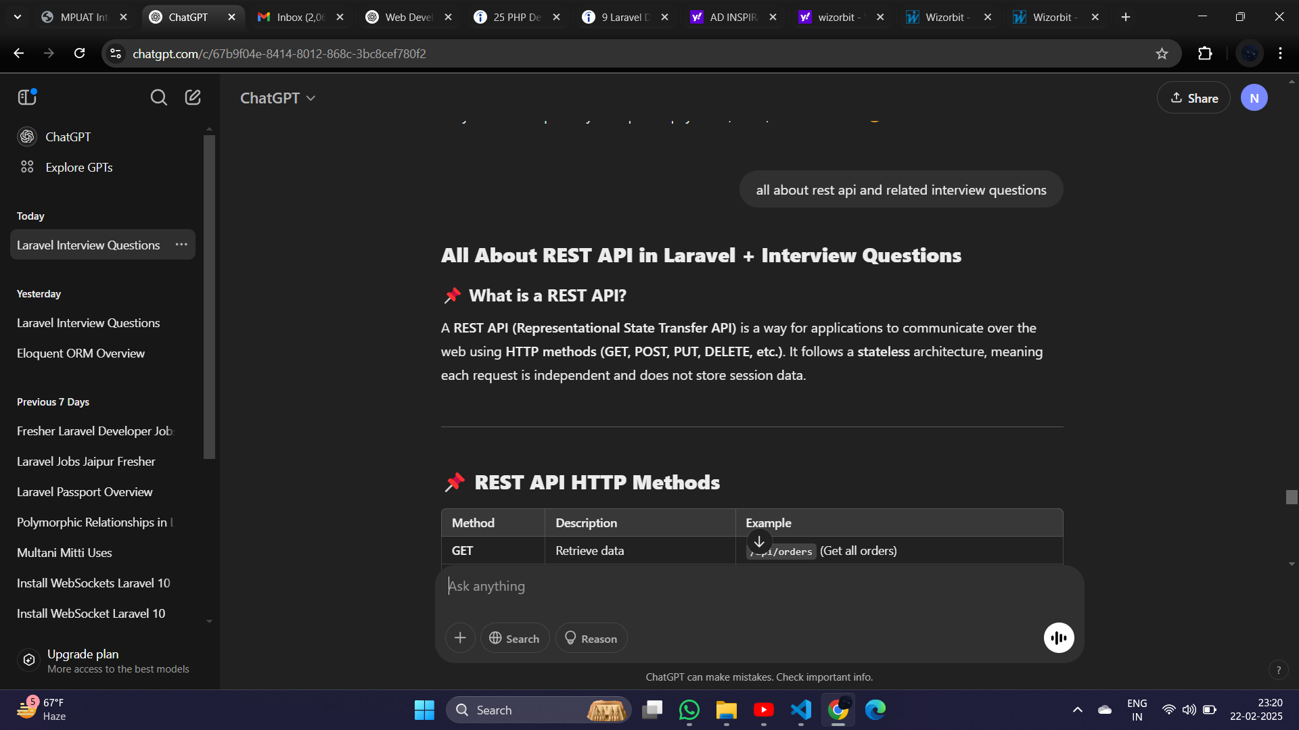Open the ChatGPT model selector dropdown

pos(278,98)
